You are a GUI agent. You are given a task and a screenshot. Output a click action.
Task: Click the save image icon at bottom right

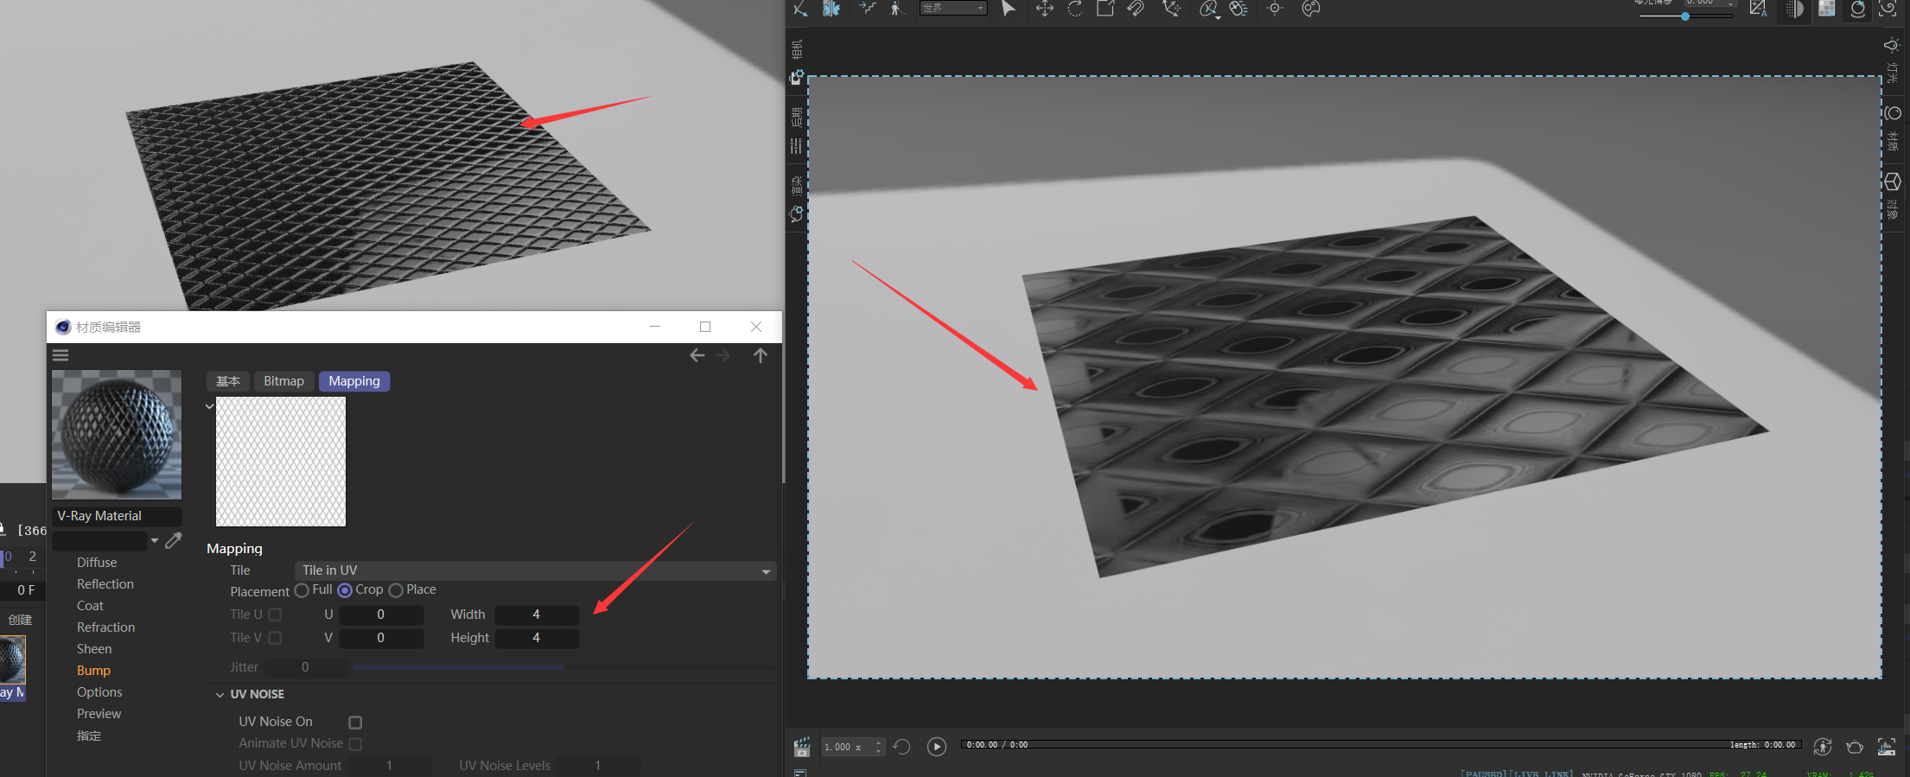pos(1886,747)
